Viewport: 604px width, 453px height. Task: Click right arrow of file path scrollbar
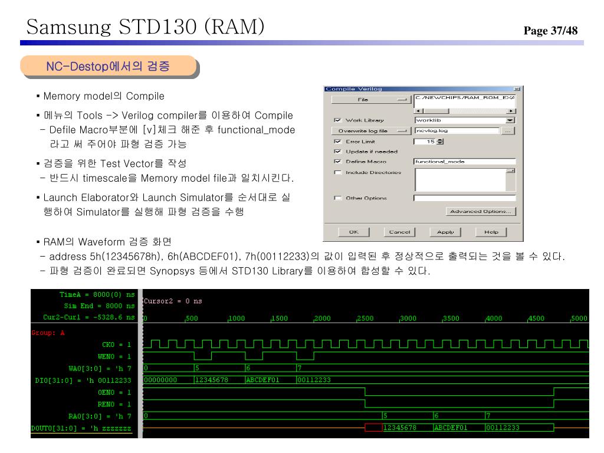pyautogui.click(x=511, y=111)
